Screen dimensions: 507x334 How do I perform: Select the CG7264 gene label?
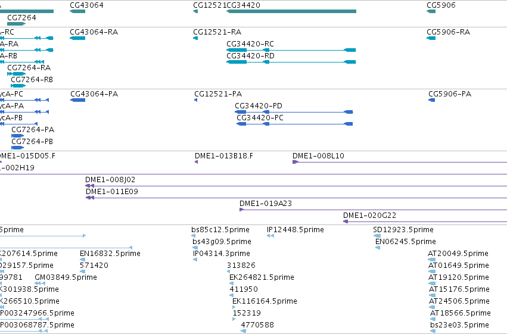coord(21,18)
